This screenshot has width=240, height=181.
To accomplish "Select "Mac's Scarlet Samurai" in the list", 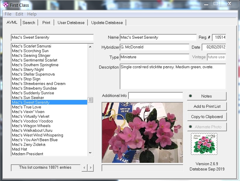I will 49,46.
